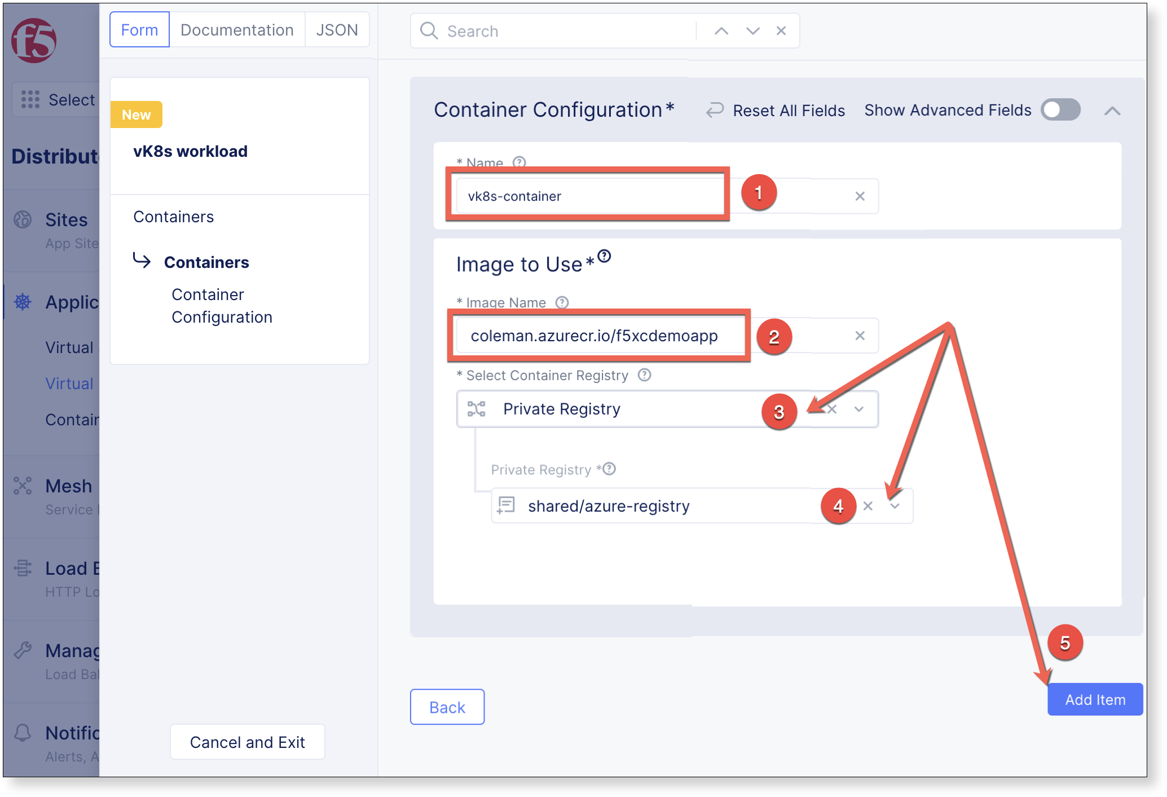
Task: Jump to previous search result arrow
Action: (721, 31)
